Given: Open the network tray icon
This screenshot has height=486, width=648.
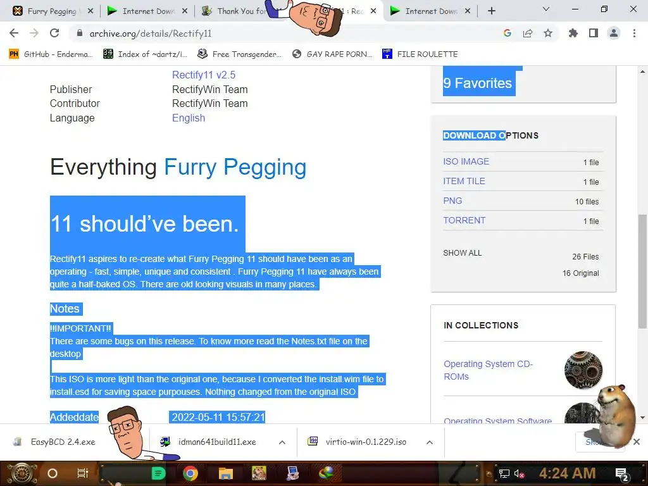Looking at the screenshot, I should coord(504,473).
